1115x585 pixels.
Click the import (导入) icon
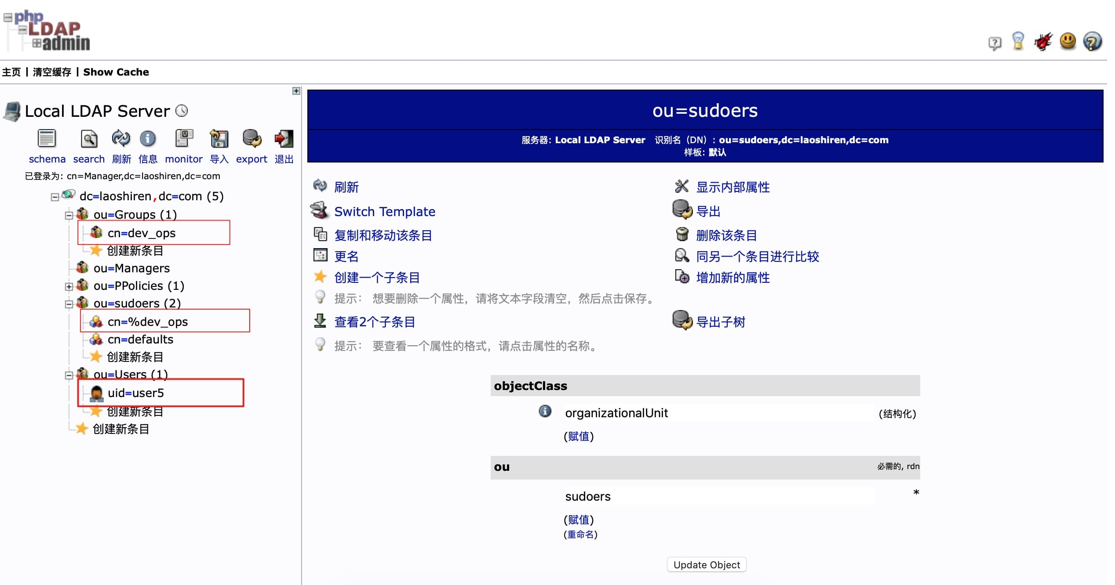coord(219,138)
